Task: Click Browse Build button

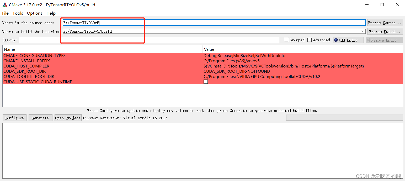Action: point(385,31)
